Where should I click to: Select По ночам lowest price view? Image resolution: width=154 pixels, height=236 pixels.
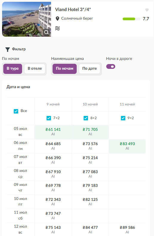tap(64, 69)
